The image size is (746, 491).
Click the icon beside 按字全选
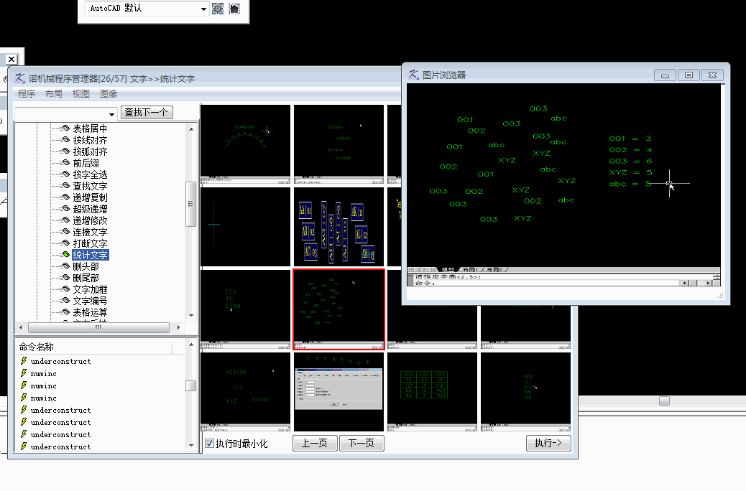point(66,174)
